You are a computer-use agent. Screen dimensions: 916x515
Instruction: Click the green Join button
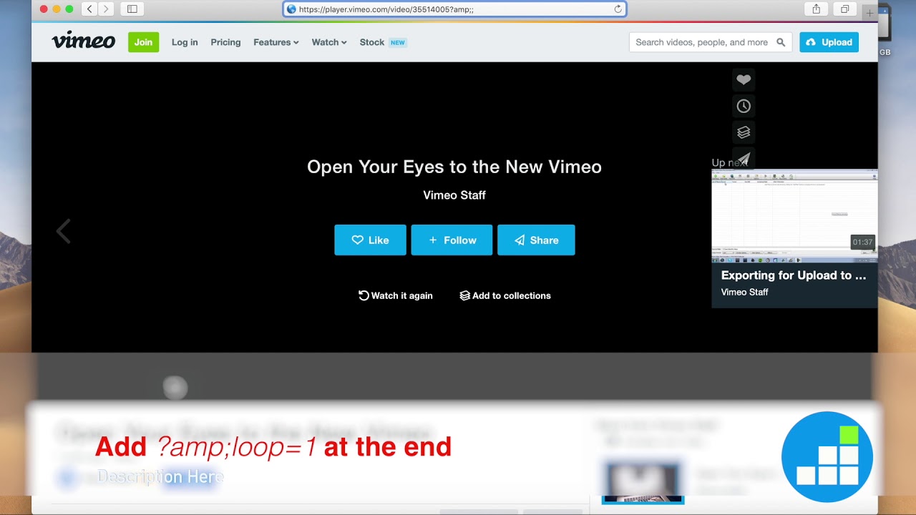click(x=143, y=42)
